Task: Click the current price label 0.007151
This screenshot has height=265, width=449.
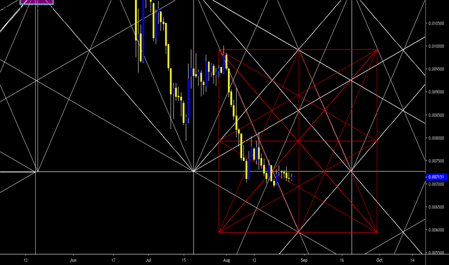Action: pyautogui.click(x=436, y=177)
